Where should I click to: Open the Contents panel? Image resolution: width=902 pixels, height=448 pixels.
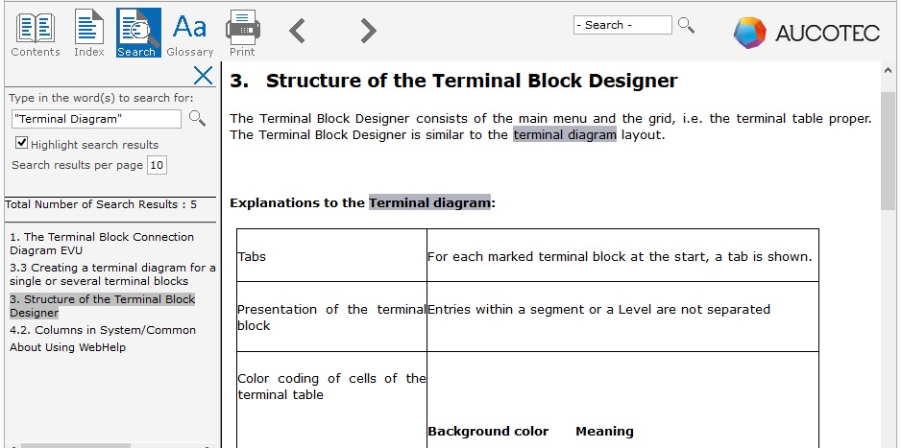[36, 34]
